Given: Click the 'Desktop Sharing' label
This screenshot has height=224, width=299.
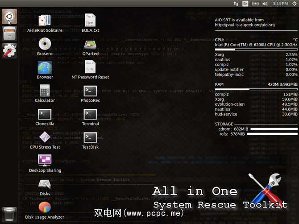Looking at the screenshot, I should (x=45, y=170).
